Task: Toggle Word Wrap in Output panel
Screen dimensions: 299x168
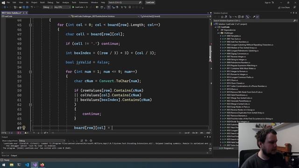Action: point(86,141)
